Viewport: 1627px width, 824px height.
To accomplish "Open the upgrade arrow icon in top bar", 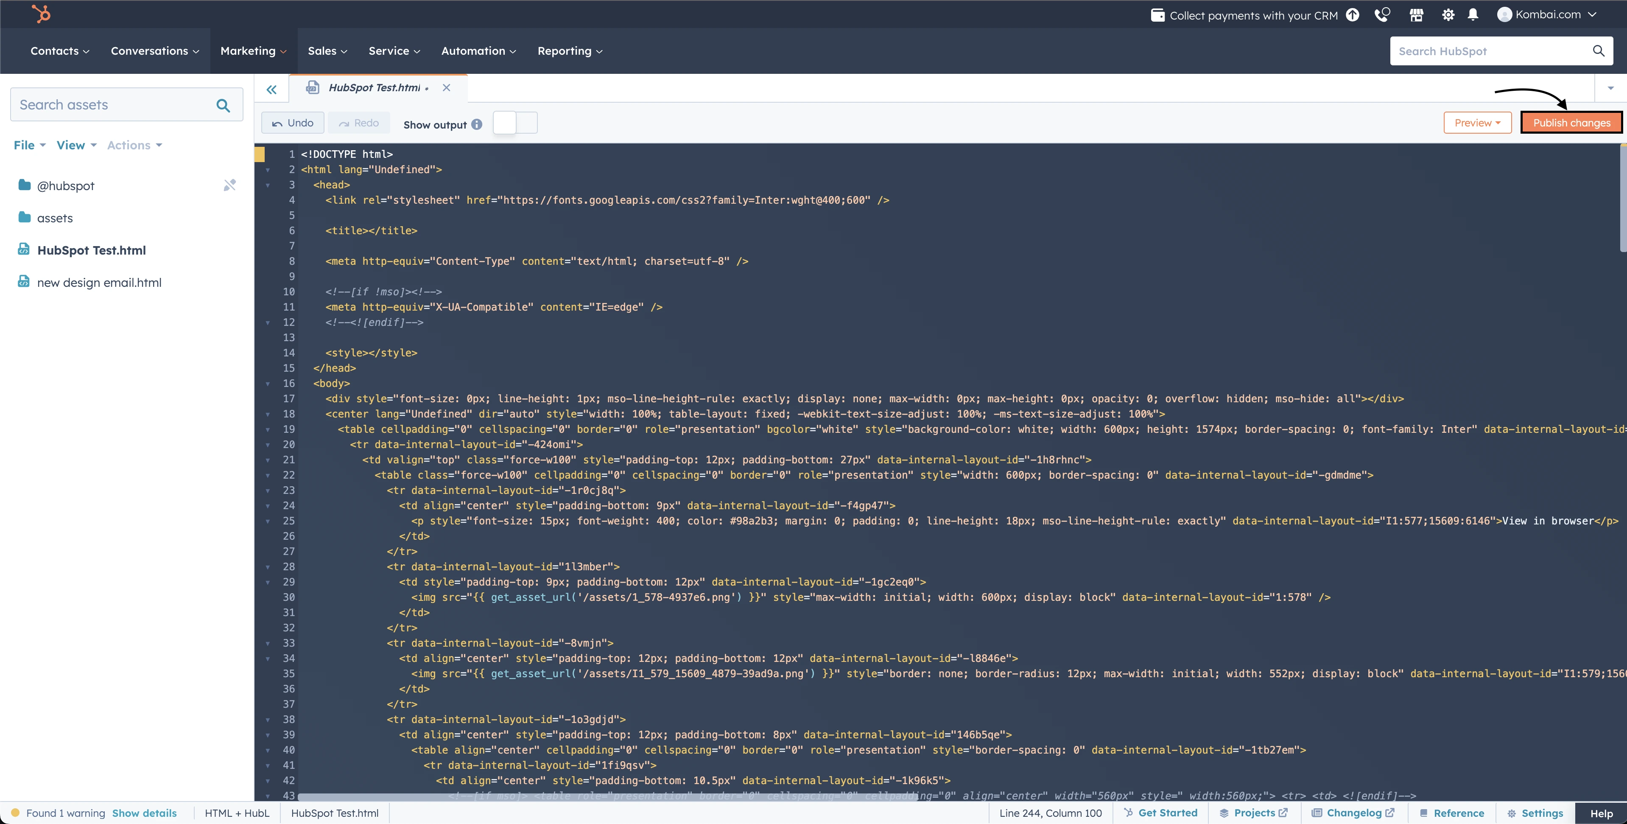I will 1352,14.
